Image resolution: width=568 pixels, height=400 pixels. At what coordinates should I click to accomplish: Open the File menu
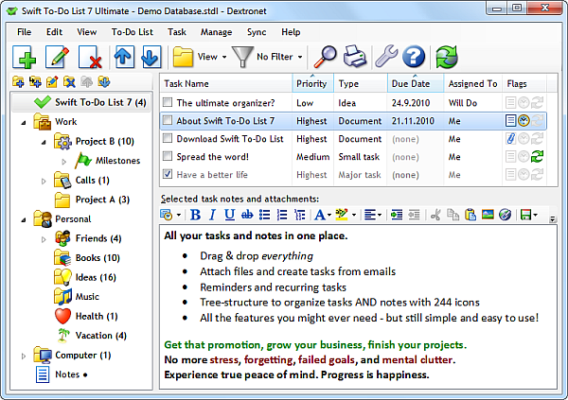click(x=25, y=32)
